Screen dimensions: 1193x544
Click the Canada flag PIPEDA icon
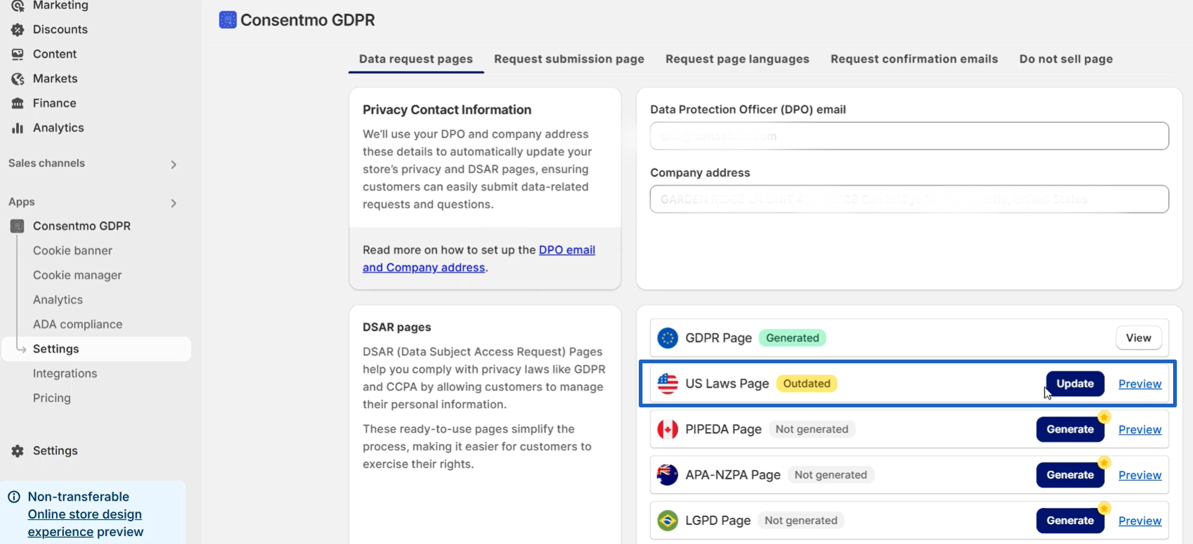[668, 429]
